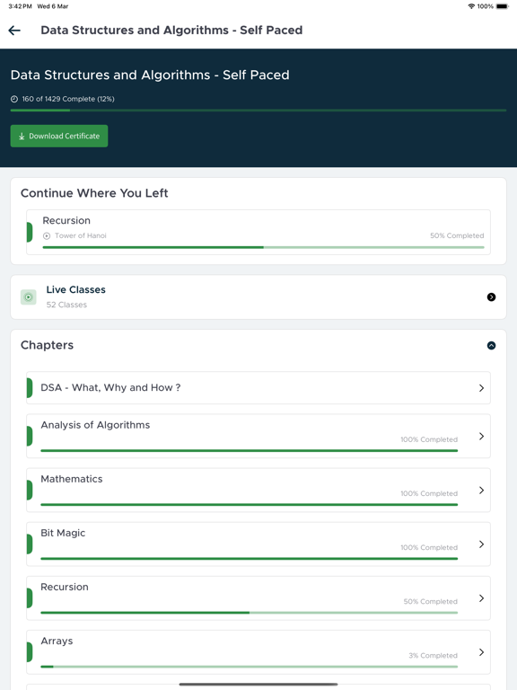Viewport: 517px width, 690px height.
Task: Open the DSA - What, Why and How ? chapter
Action: (x=258, y=388)
